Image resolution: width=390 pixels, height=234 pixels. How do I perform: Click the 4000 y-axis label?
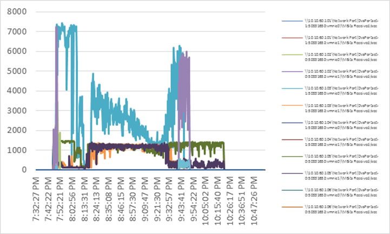point(17,91)
